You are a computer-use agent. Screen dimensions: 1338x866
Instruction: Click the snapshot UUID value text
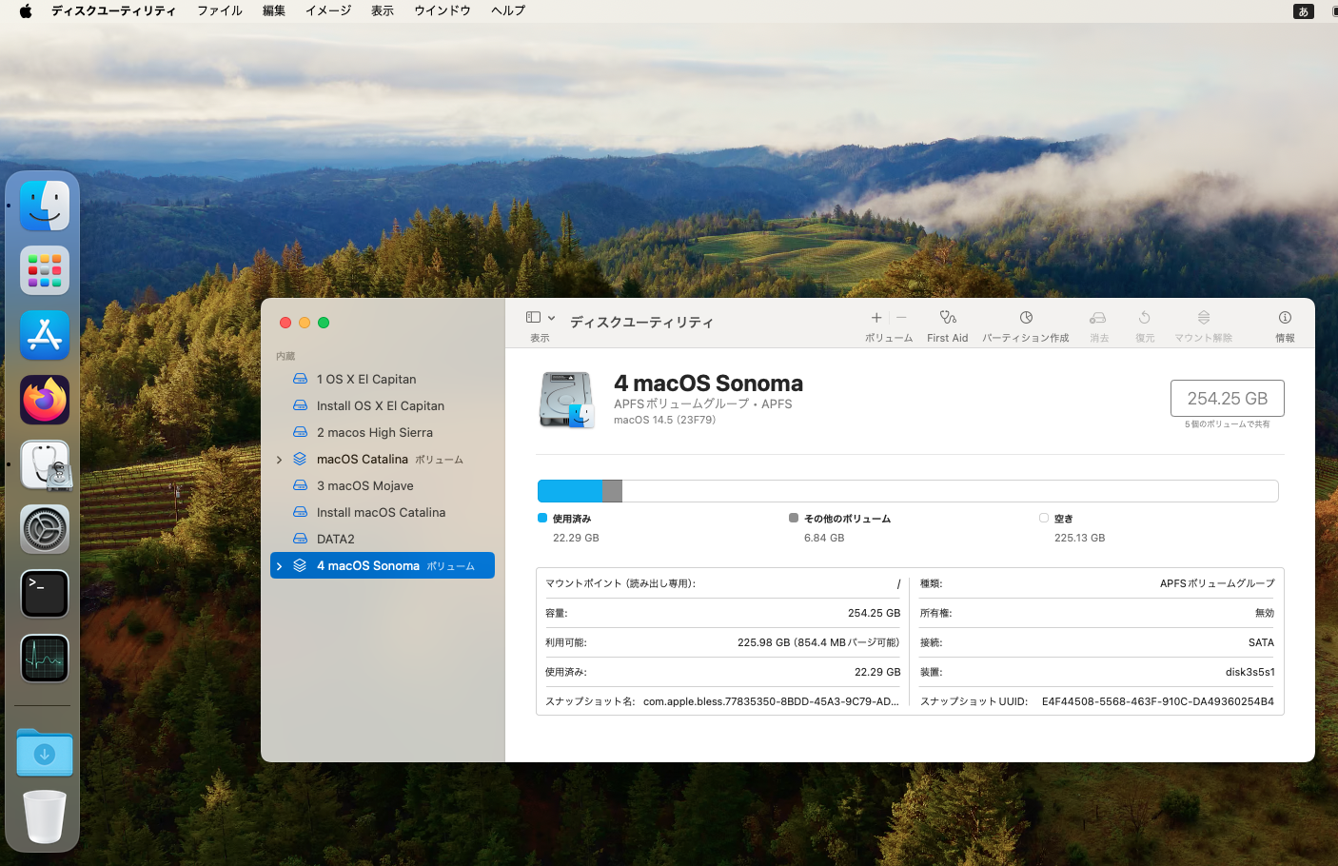tap(1157, 701)
